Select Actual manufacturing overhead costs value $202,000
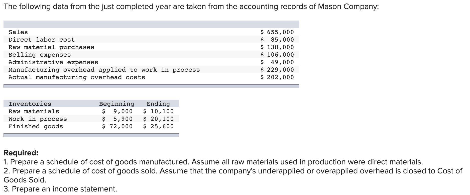This screenshot has height=195, width=470. coord(277,77)
